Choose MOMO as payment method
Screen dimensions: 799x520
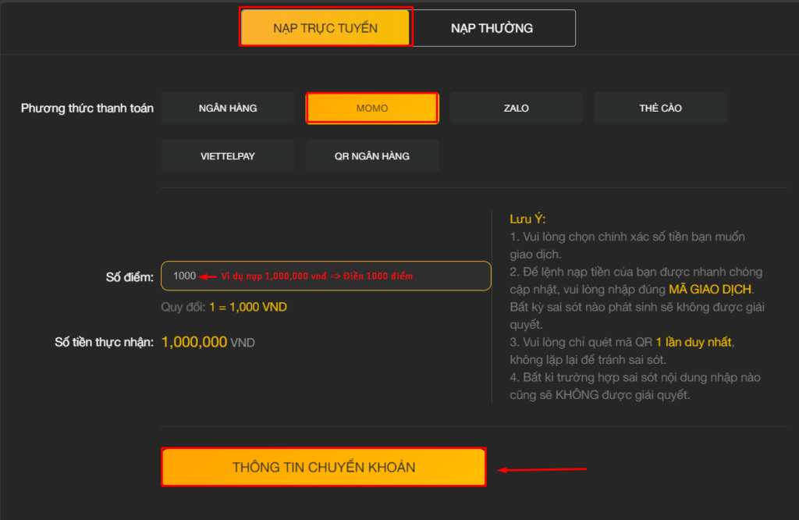372,109
